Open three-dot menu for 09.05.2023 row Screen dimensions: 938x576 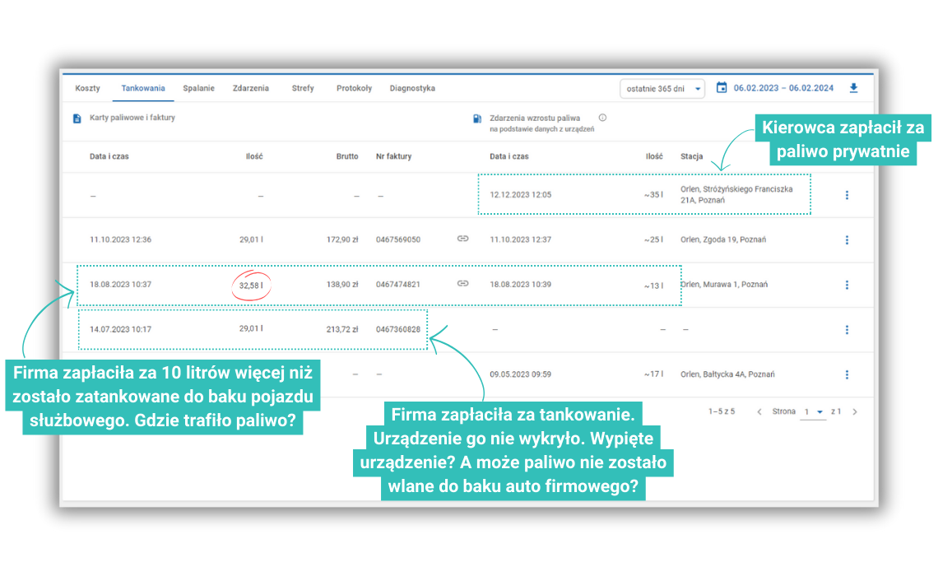(847, 374)
